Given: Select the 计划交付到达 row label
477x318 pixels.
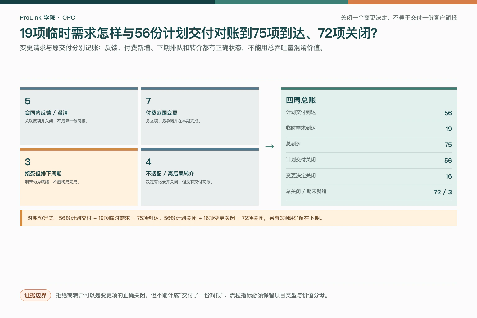Looking at the screenshot, I should pyautogui.click(x=301, y=112).
